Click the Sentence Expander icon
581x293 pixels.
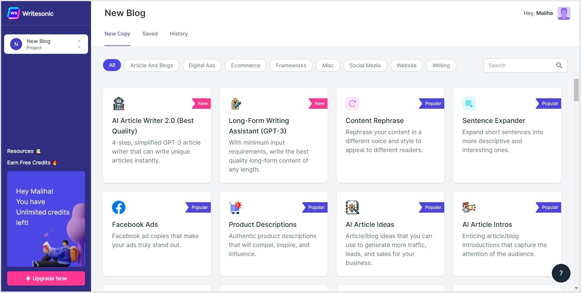click(469, 104)
